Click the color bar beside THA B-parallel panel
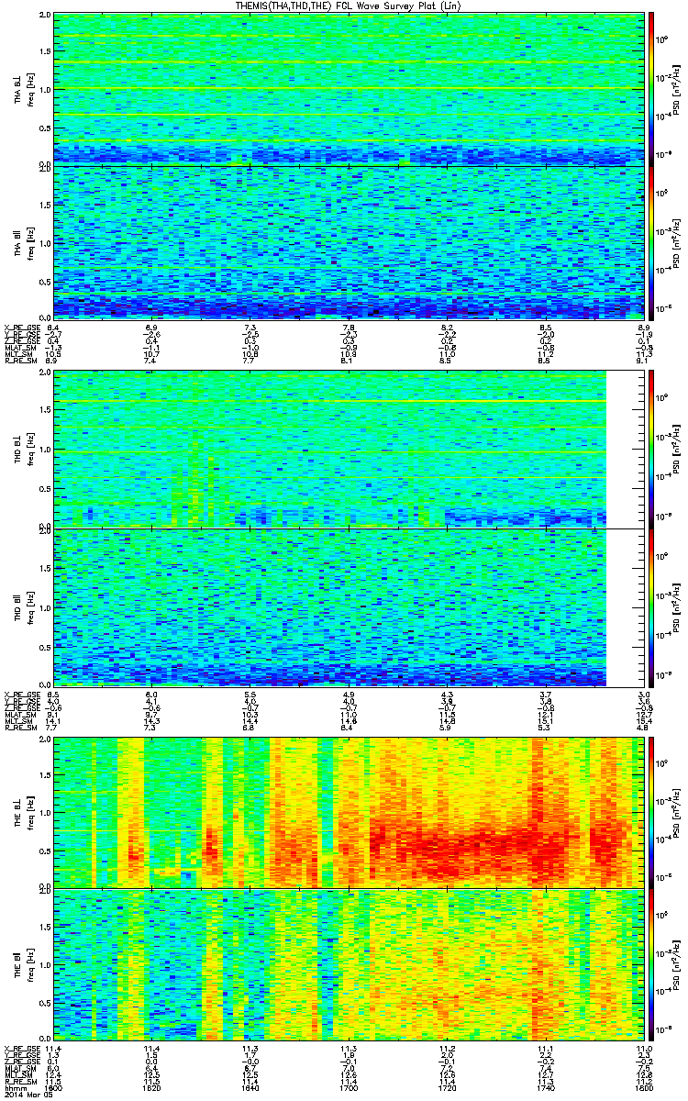 pos(652,241)
